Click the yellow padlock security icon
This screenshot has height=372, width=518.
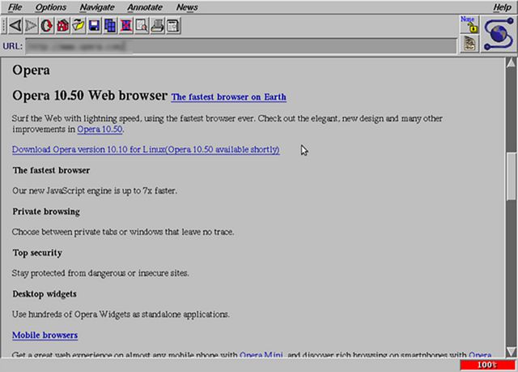tap(469, 24)
